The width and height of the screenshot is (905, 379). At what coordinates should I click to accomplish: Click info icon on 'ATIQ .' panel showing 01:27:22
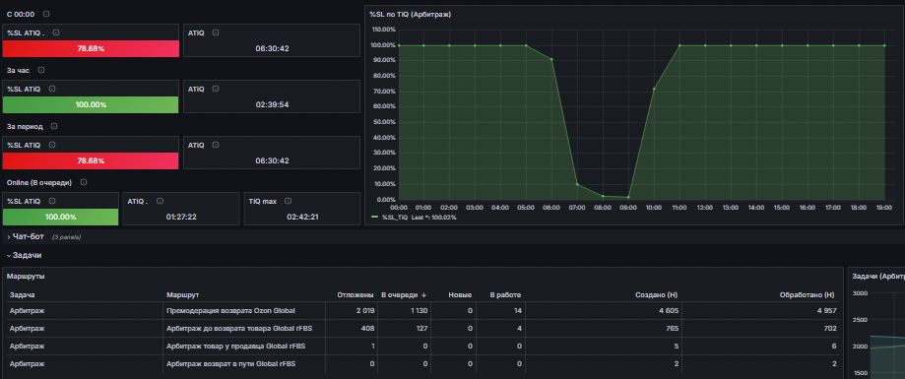(x=160, y=202)
